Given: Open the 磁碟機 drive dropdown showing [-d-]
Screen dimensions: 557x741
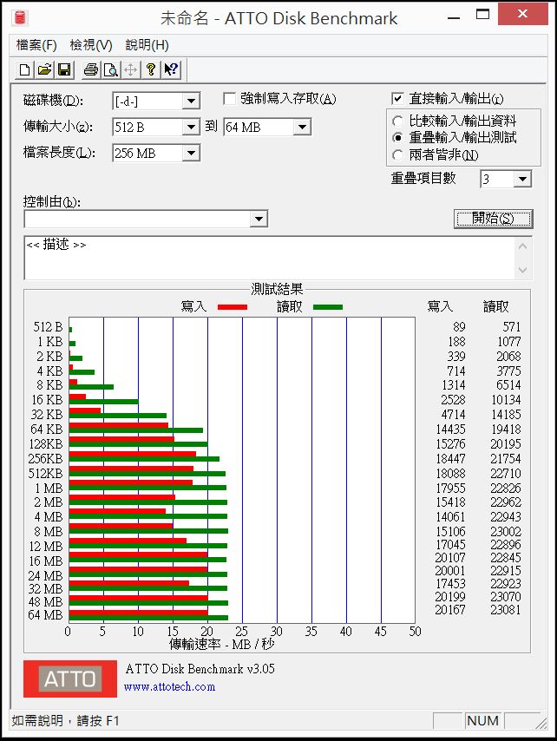Looking at the screenshot, I should click(x=191, y=102).
